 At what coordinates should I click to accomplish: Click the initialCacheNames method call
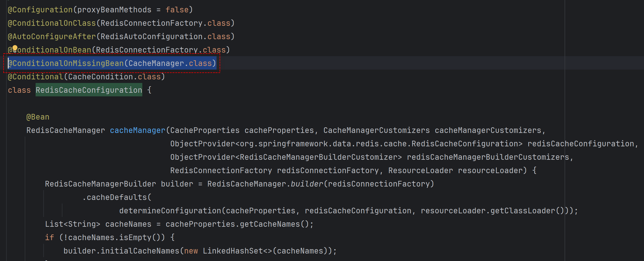[x=140, y=251]
